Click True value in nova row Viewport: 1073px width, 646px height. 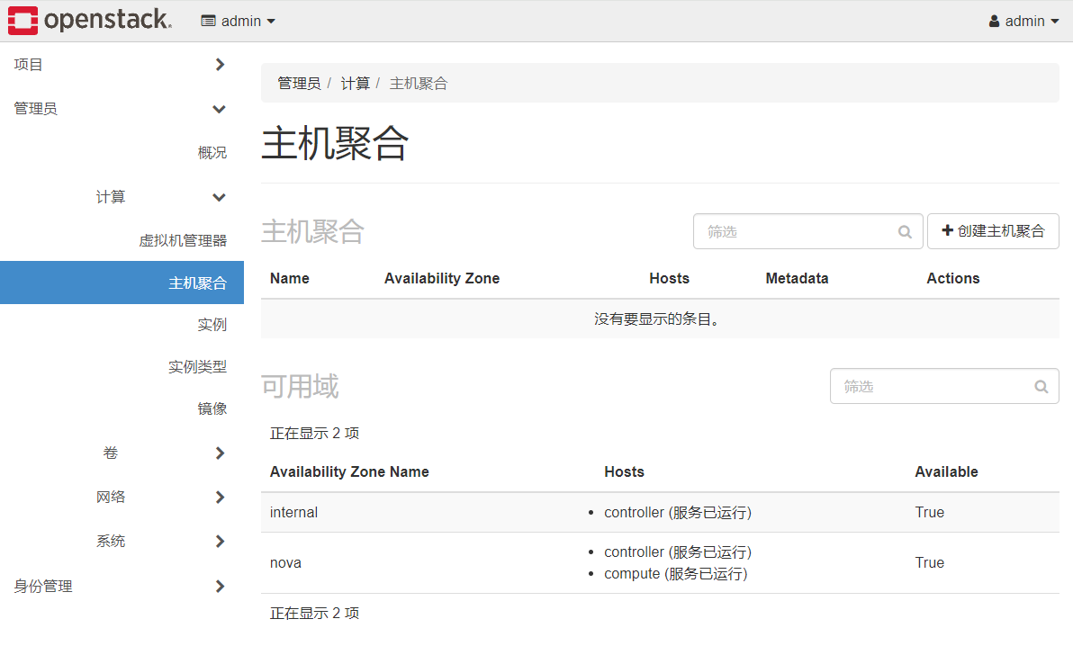point(929,563)
